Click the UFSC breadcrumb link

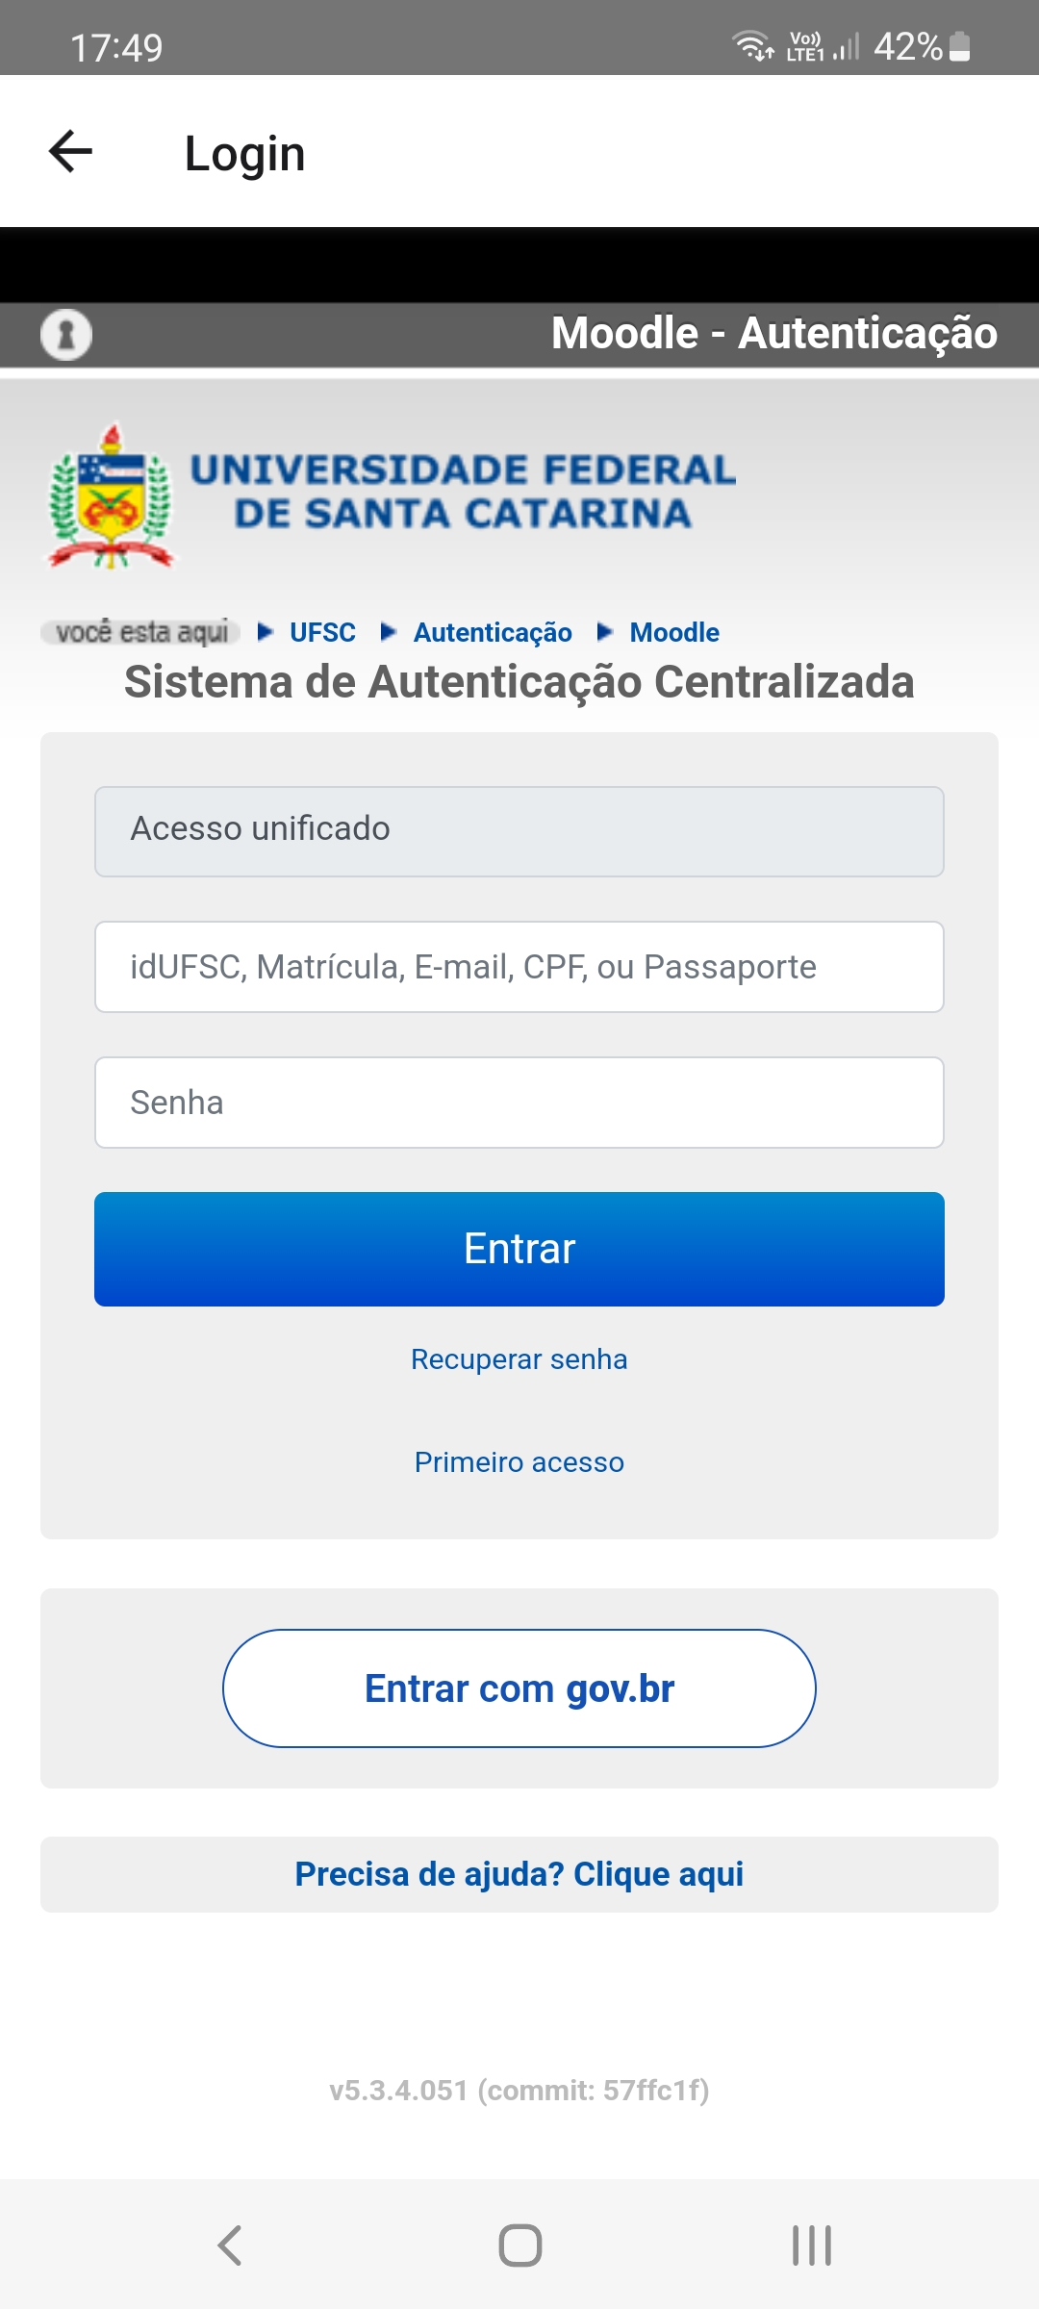pos(322,632)
